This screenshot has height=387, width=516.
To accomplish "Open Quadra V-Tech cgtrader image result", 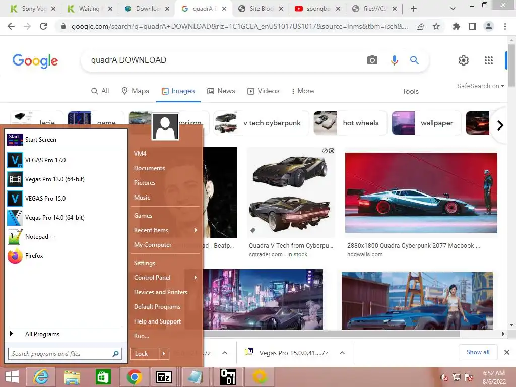I will tap(291, 192).
